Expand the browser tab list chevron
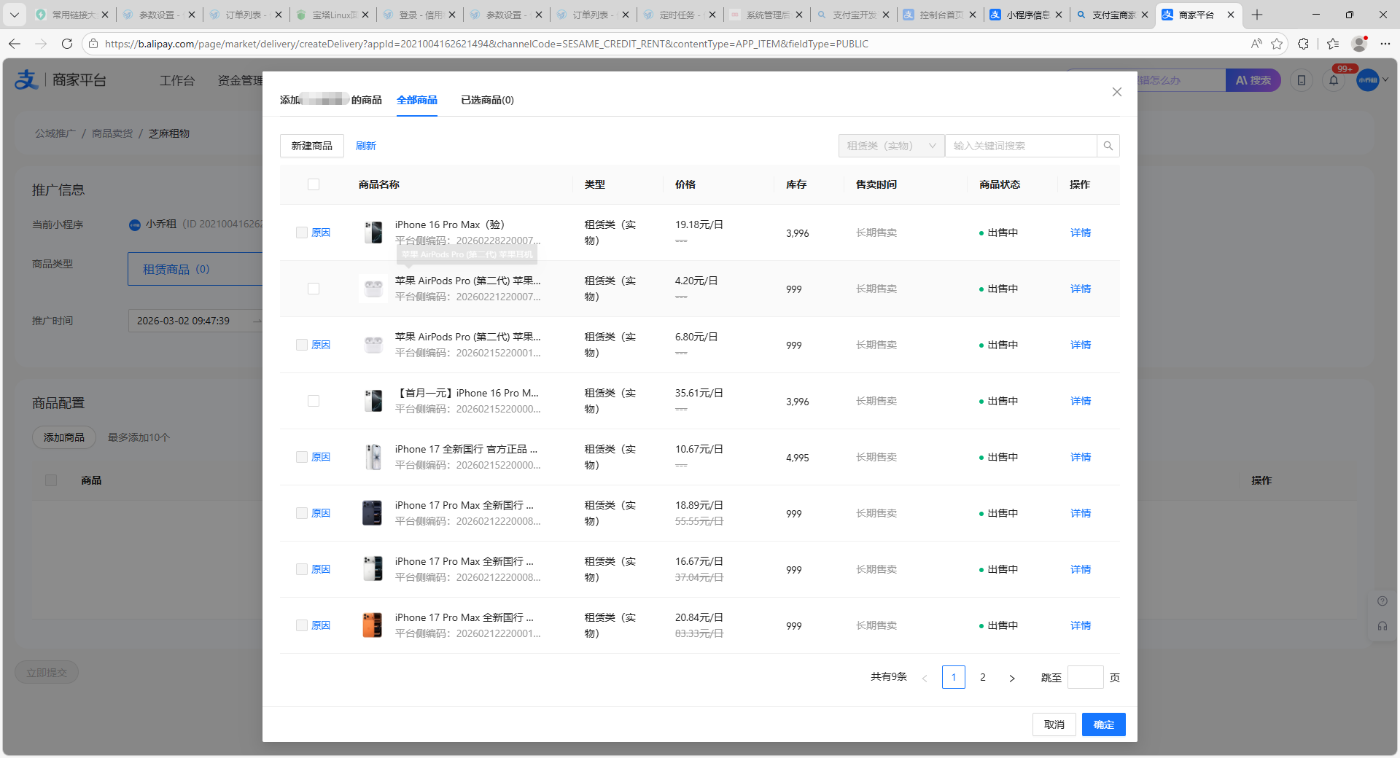Image resolution: width=1400 pixels, height=758 pixels. coord(14,15)
